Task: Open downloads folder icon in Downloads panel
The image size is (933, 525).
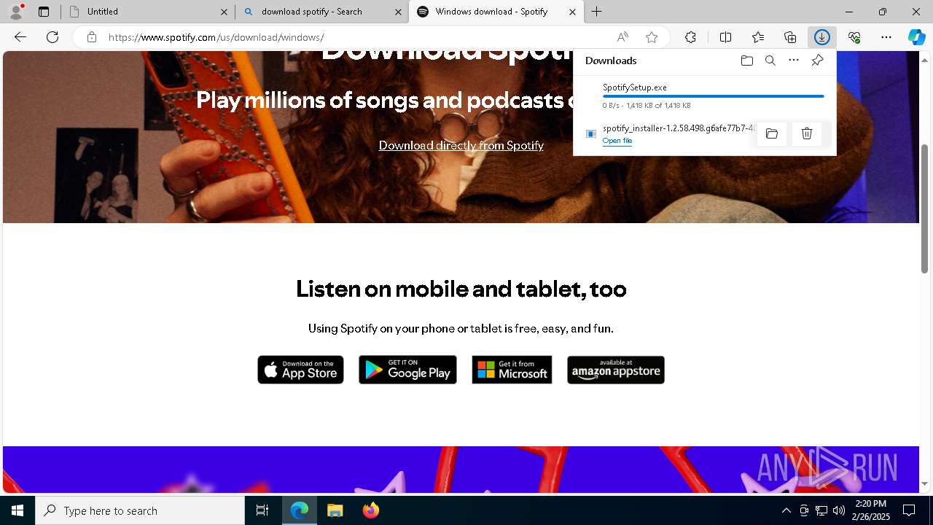Action: (x=747, y=61)
